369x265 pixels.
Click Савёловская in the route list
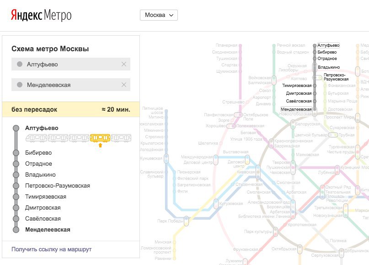43,219
